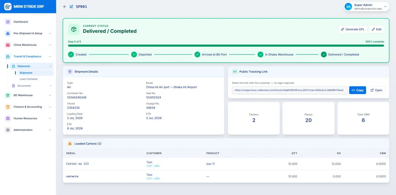Click the 'test 11' product cell

click(210, 164)
